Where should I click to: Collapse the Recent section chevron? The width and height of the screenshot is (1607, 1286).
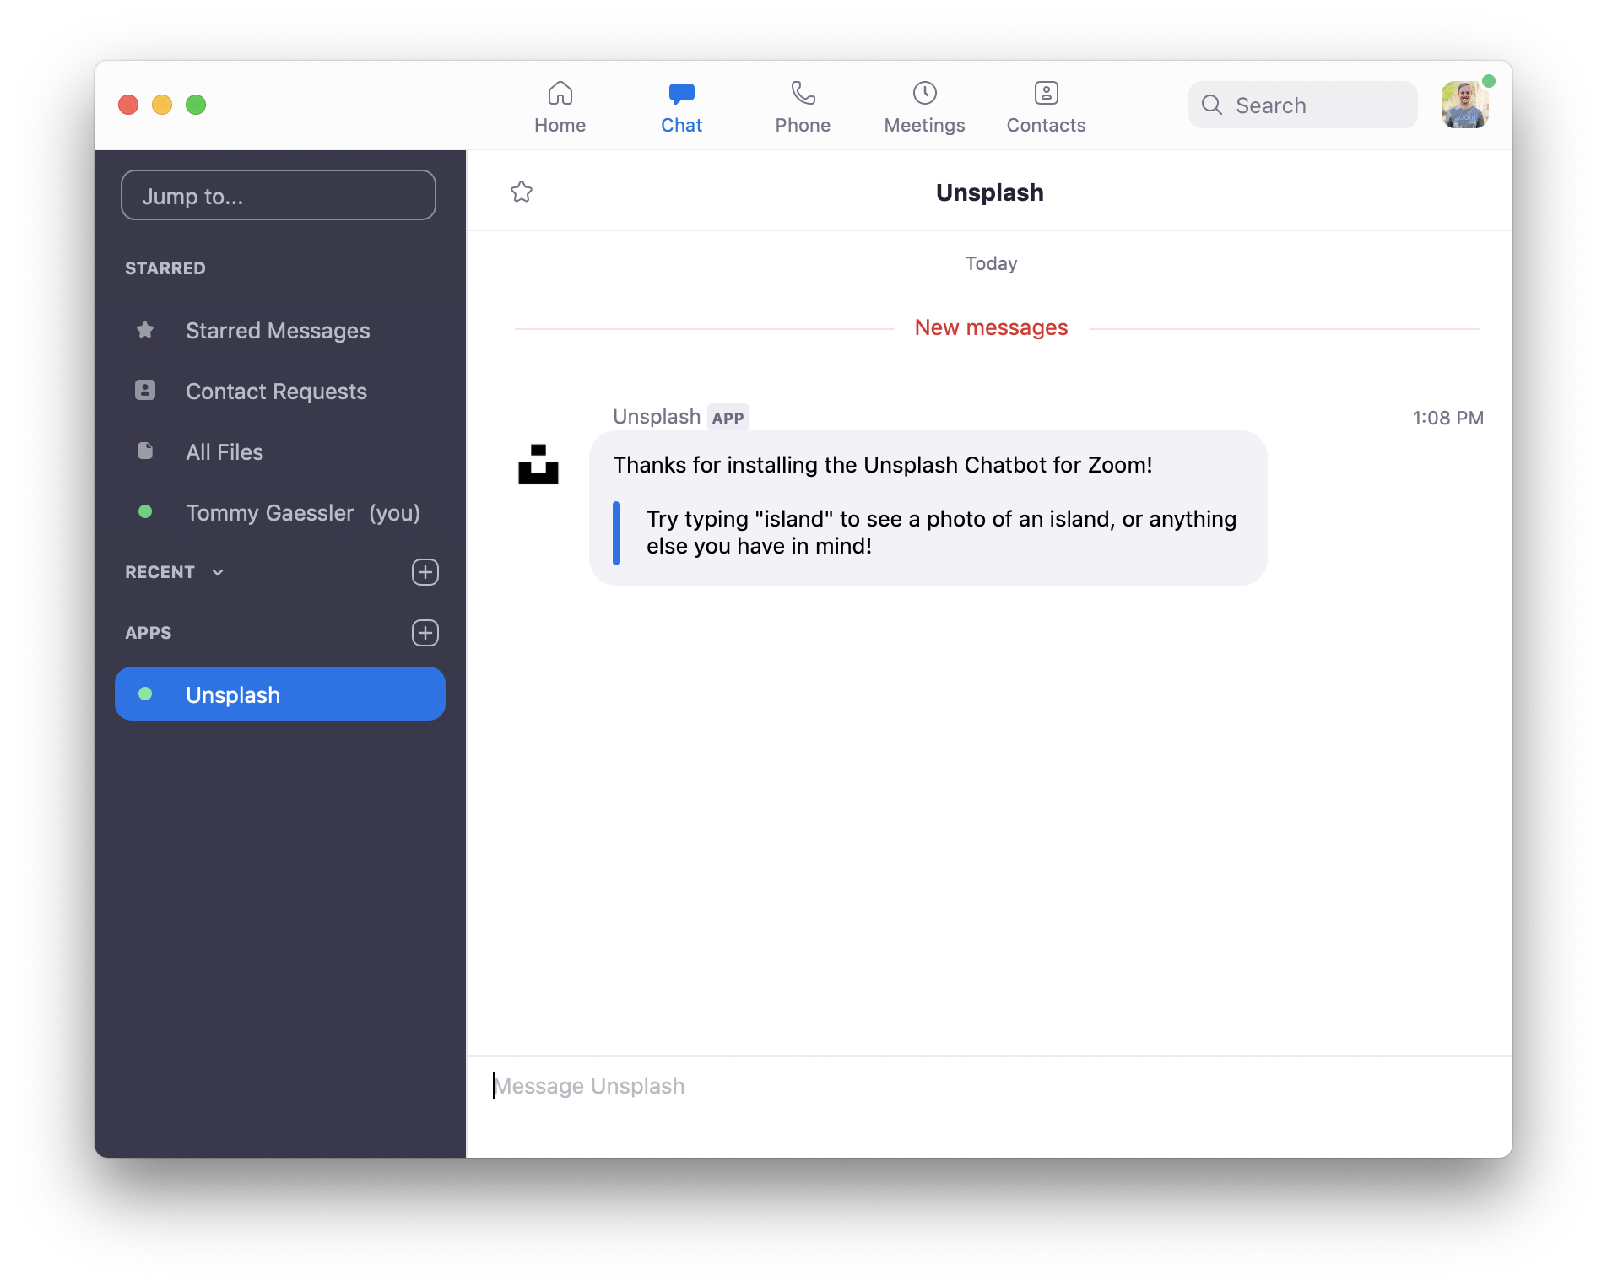click(218, 572)
